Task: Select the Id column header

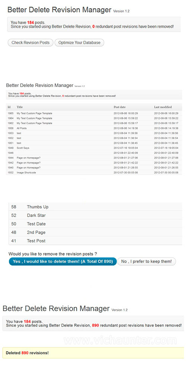Action: click(9, 107)
